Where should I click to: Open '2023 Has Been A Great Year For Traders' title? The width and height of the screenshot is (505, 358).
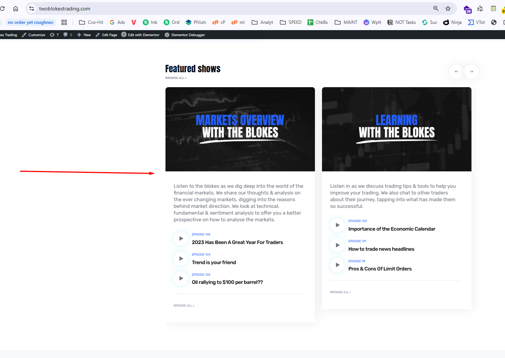[x=237, y=242]
